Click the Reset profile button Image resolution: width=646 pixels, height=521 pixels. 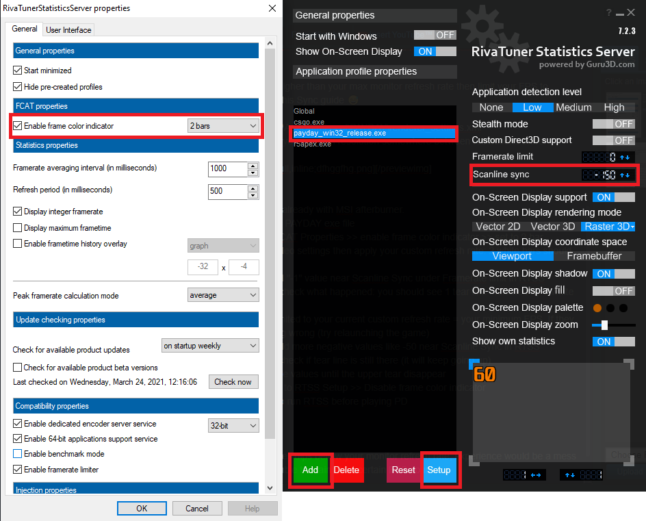(403, 470)
